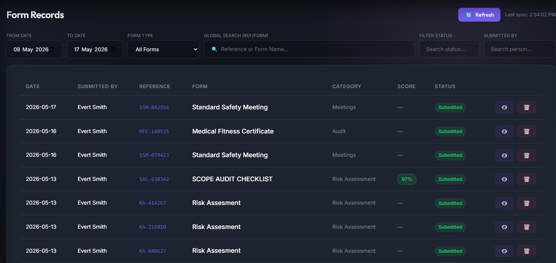
Task: Click the Status column header
Action: (x=445, y=86)
